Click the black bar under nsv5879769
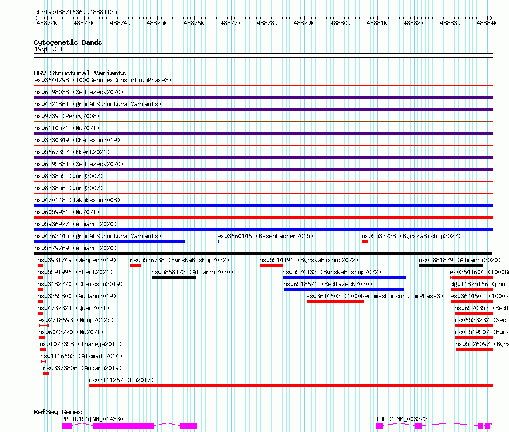Screen dimensions: 509x432 pyautogui.click(x=263, y=254)
